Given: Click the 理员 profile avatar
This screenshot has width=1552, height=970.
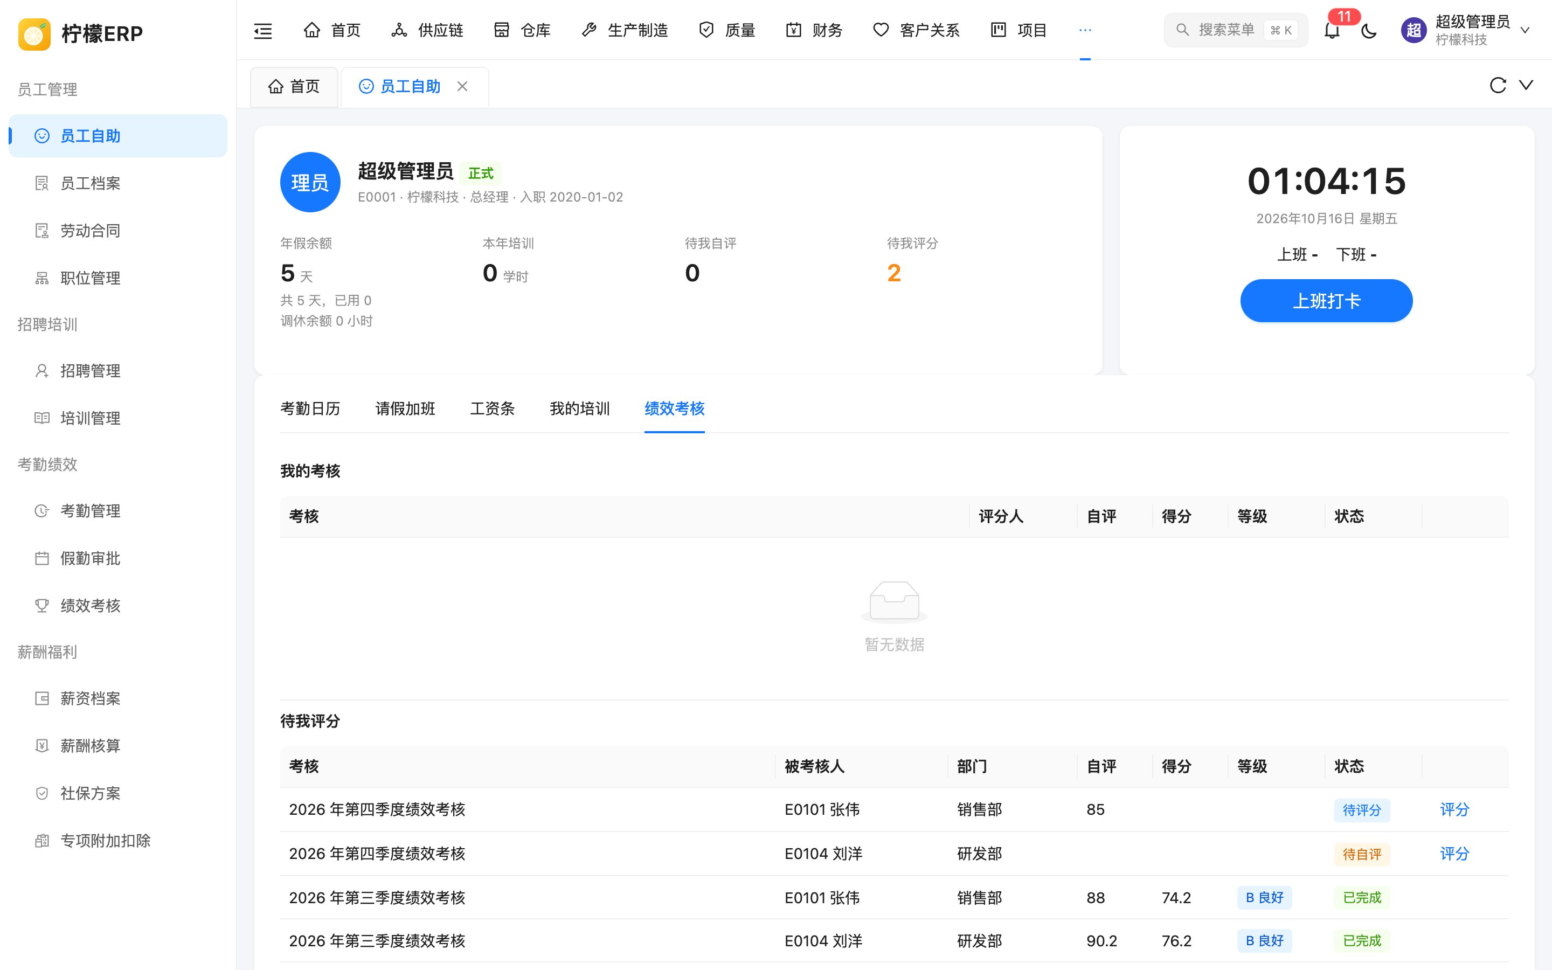Looking at the screenshot, I should pyautogui.click(x=310, y=182).
